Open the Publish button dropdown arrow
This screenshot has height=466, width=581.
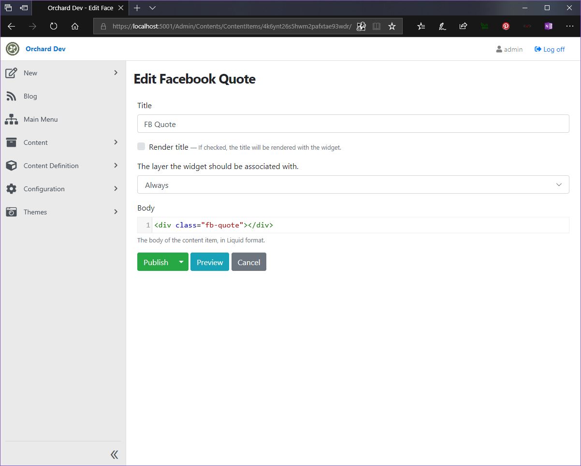181,262
